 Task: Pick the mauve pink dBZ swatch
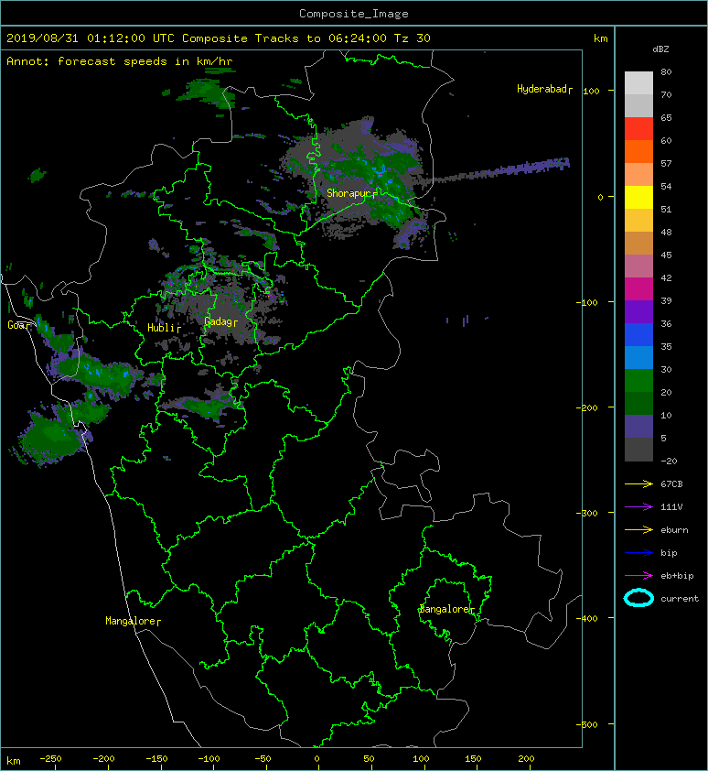coord(638,266)
